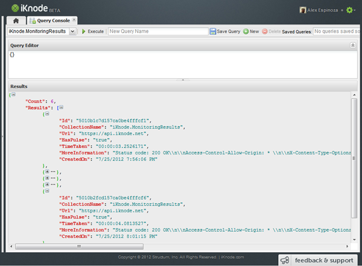Expand the second collapsed result object

click(x=47, y=178)
